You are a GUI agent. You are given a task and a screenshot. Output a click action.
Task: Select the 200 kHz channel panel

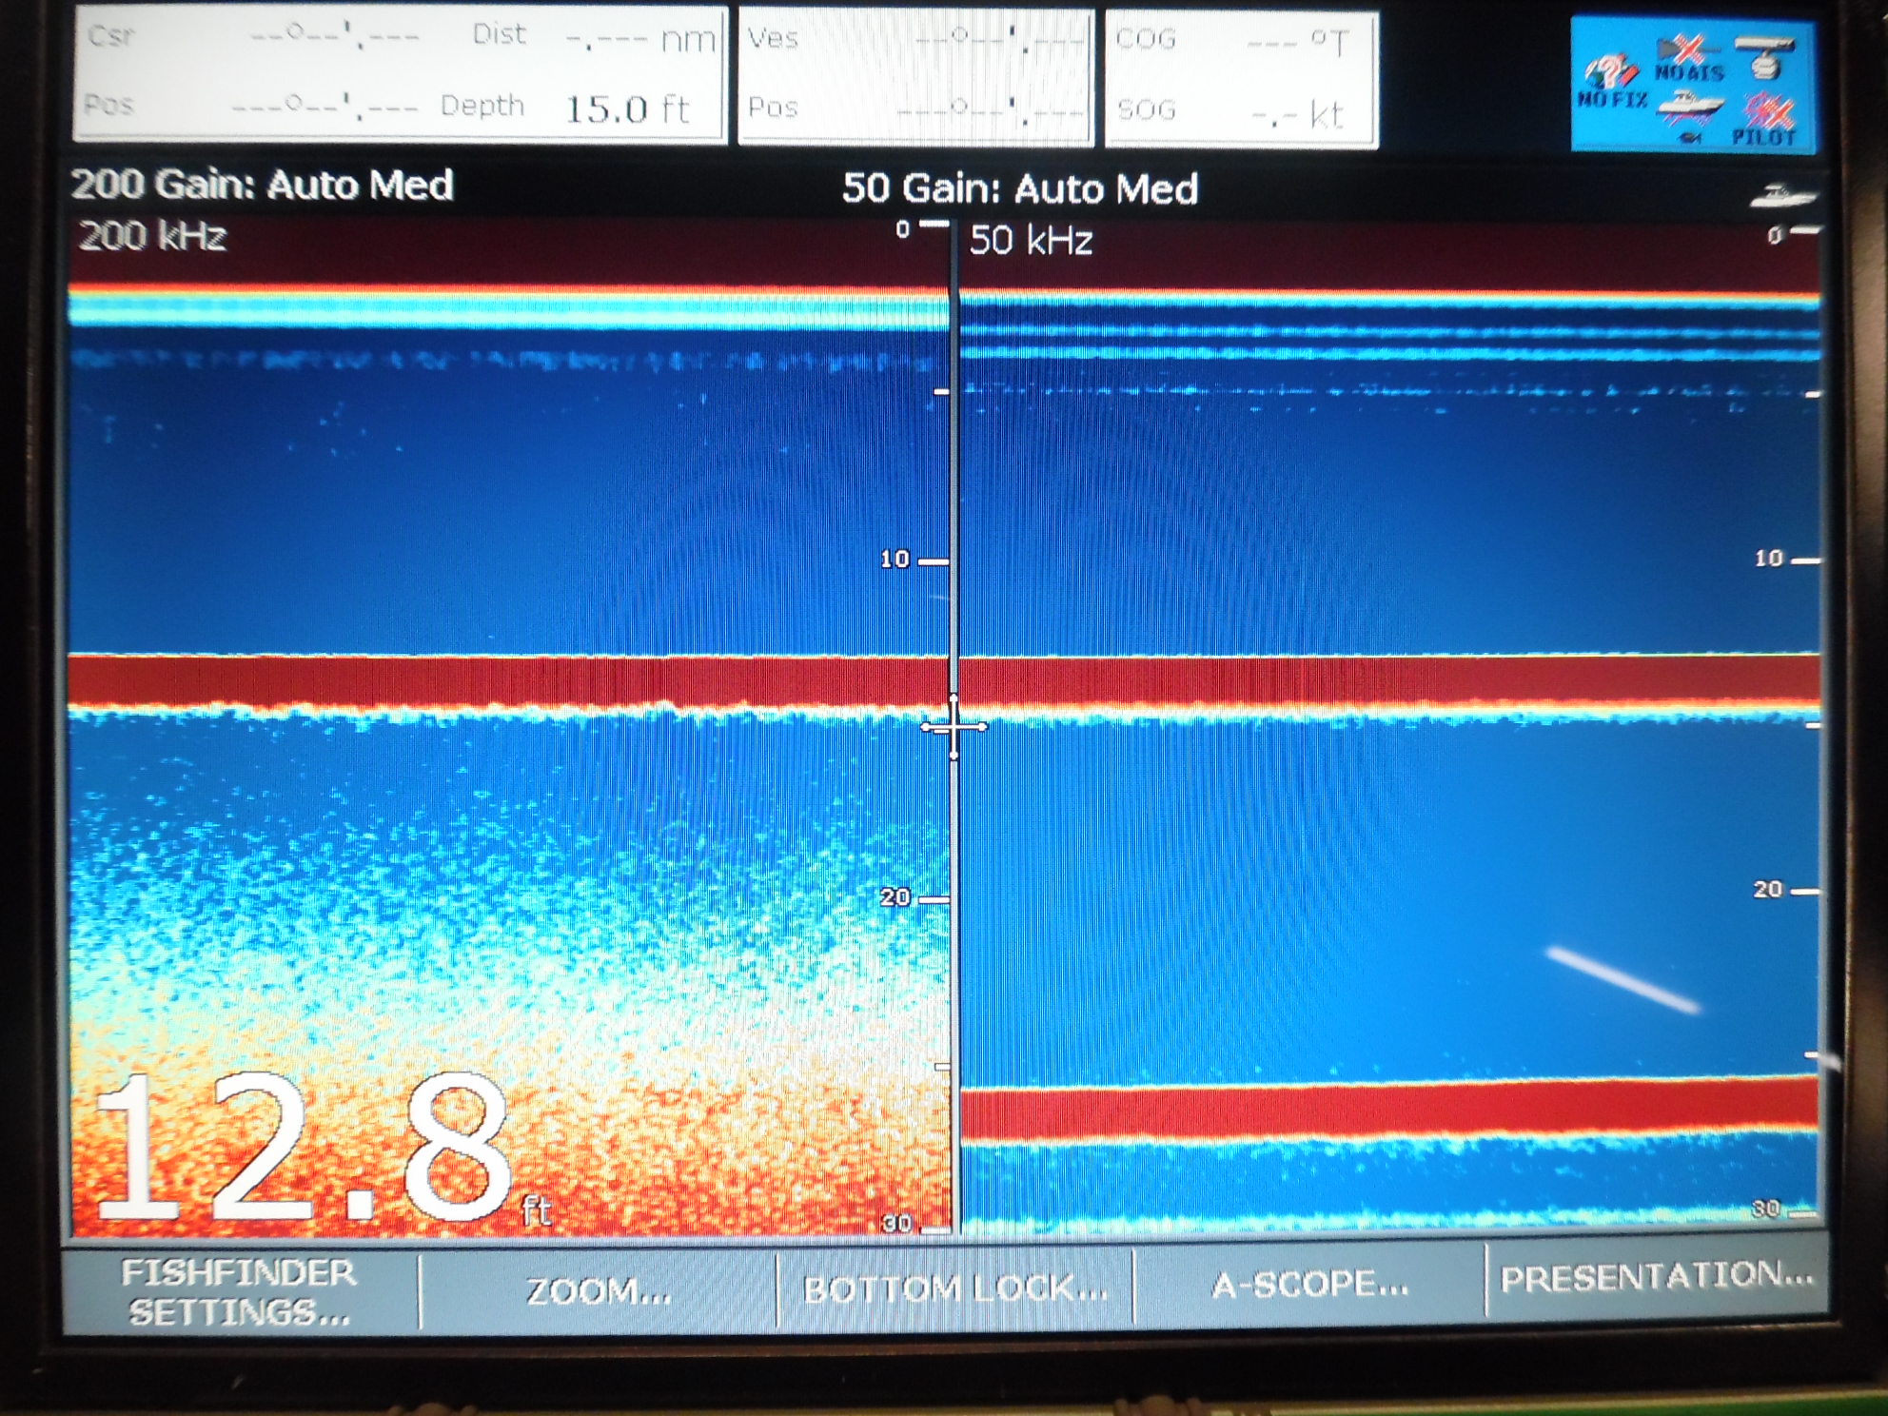click(x=476, y=666)
